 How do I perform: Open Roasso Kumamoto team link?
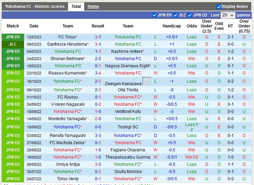[68, 73]
